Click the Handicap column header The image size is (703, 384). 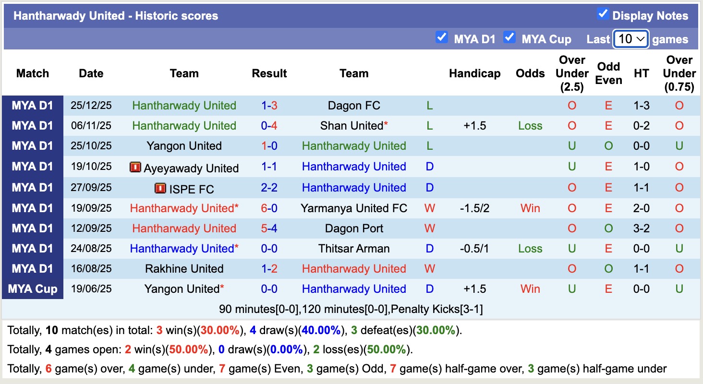point(474,73)
